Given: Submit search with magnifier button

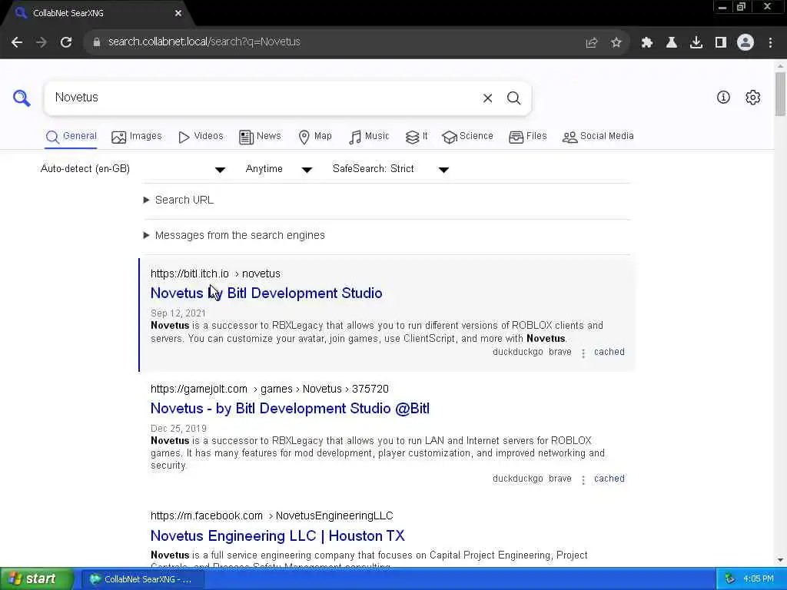Looking at the screenshot, I should tap(513, 98).
